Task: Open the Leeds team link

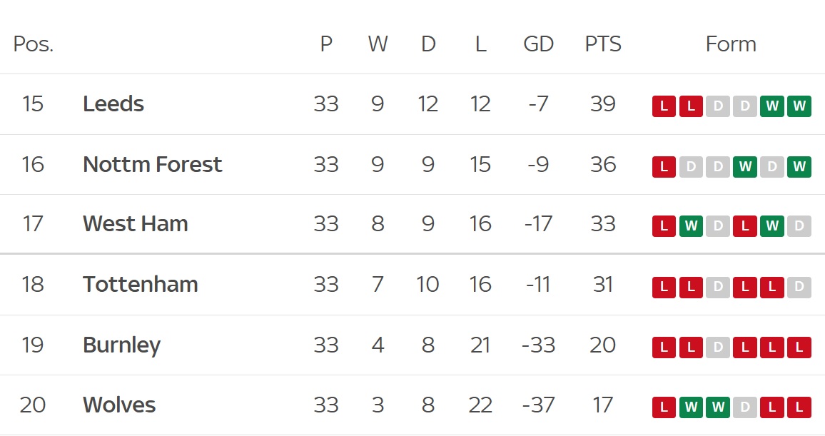Action: (x=113, y=104)
